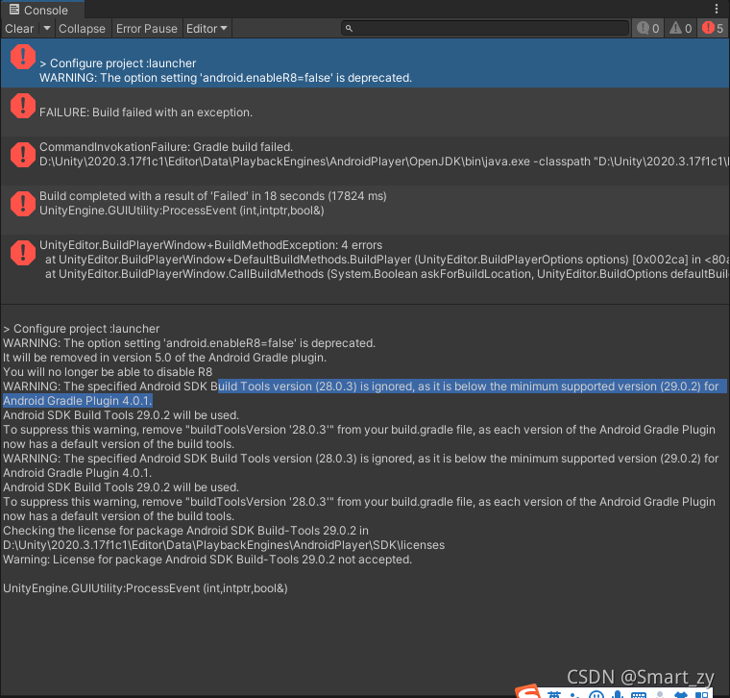Screen dimensions: 730x698
Task: Click error icon of BuildMethodException entry
Action: 23,253
